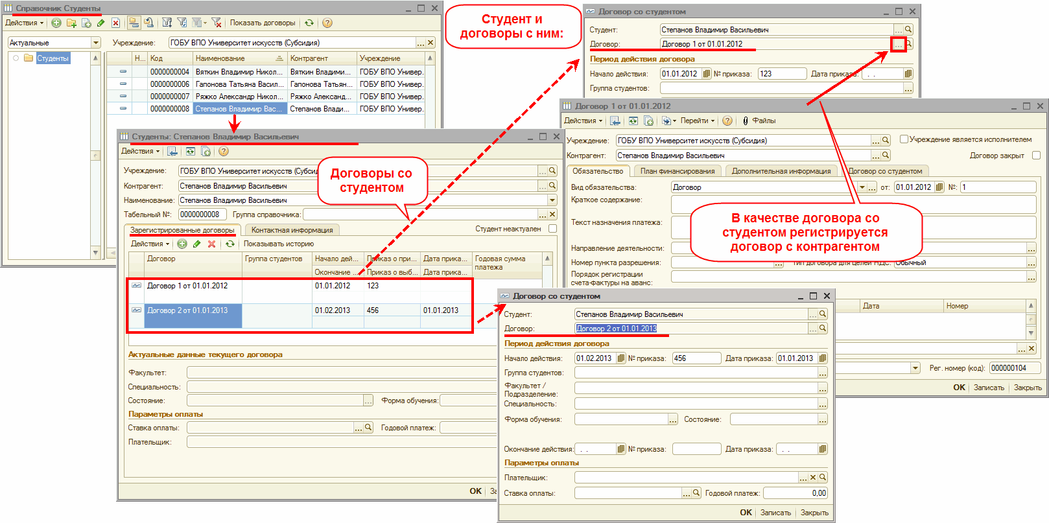Click Filter by current value icon in Справочник Студенты

[x=182, y=23]
